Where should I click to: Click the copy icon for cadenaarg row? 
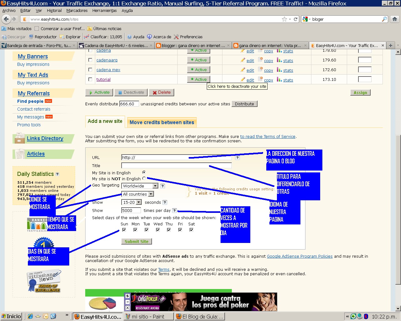click(260, 60)
